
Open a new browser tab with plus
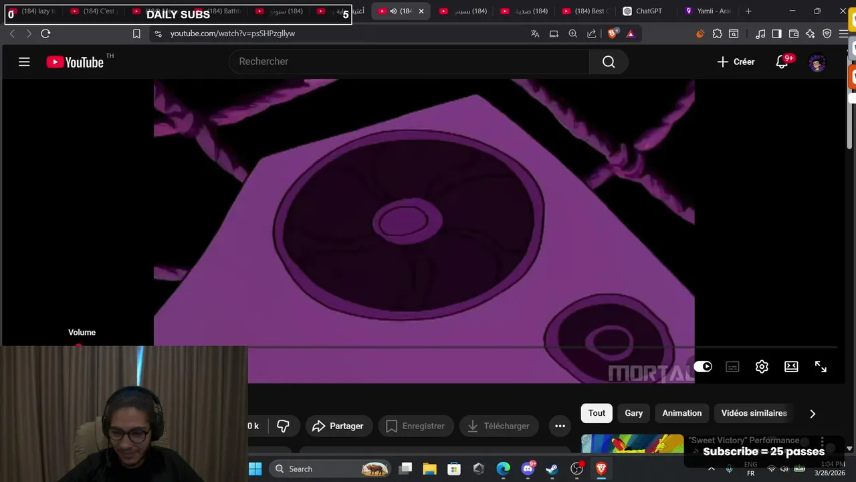coord(748,11)
